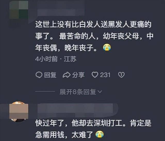Click the chevron after 展开8条回复
The image size is (165, 141).
(x=100, y=92)
